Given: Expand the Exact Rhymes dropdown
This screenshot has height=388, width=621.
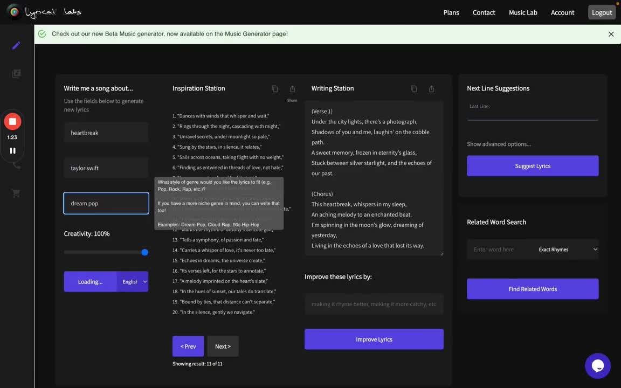Looking at the screenshot, I should coord(568,250).
